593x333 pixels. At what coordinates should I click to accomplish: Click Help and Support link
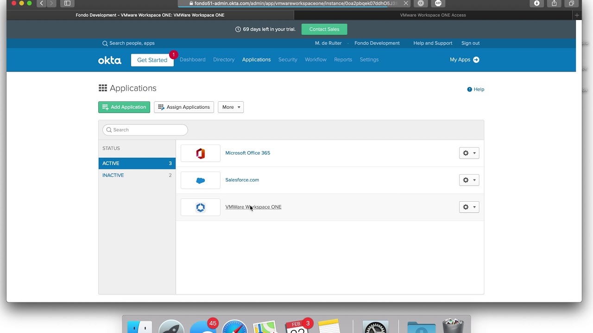tap(433, 43)
